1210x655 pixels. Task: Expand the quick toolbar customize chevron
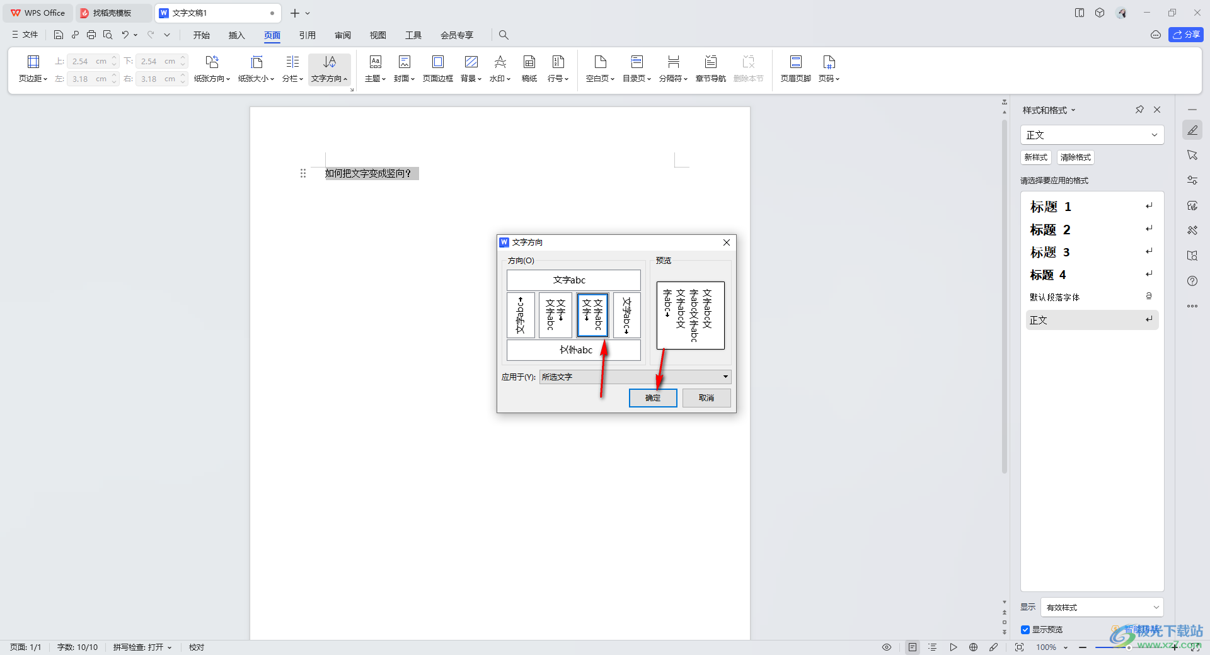167,35
